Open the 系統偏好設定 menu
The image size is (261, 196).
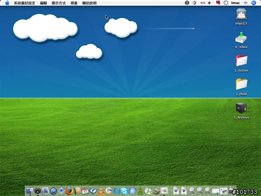click(x=25, y=3)
